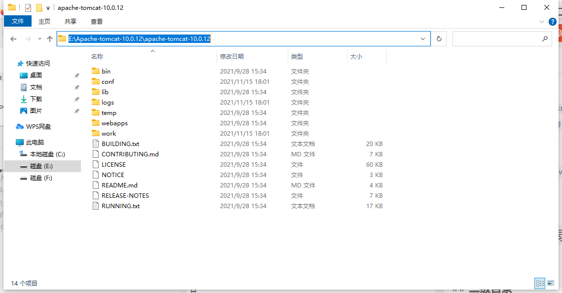562x293 pixels.
Task: Click the 60 KB size cell
Action: [x=374, y=164]
